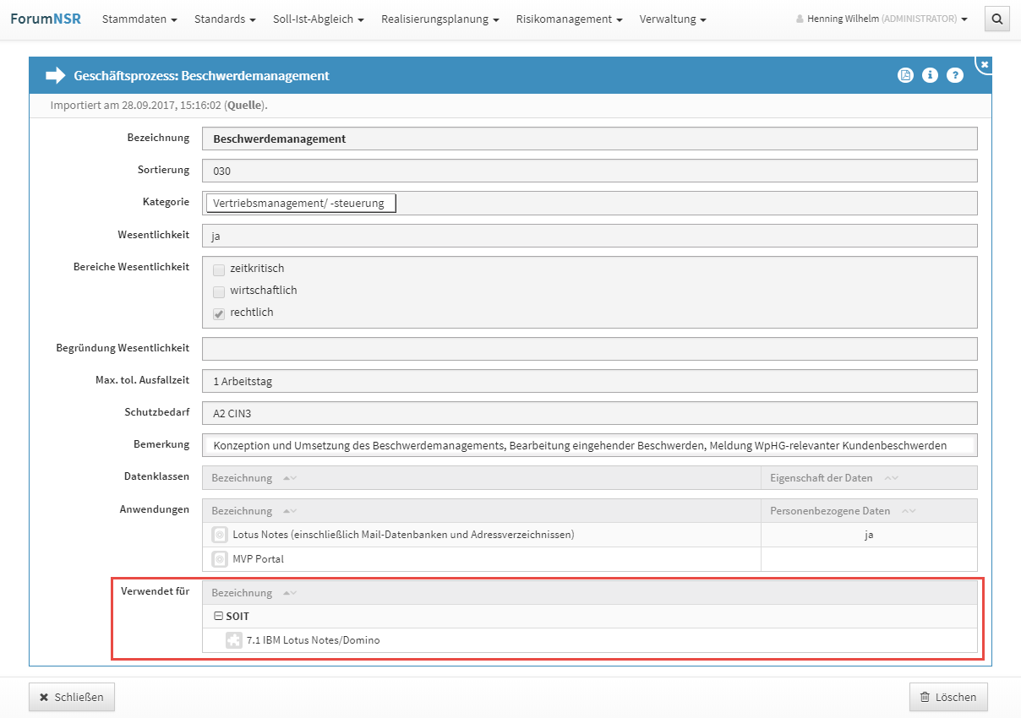Open the PDF export icon
Viewport: 1021px width, 718px height.
pyautogui.click(x=905, y=75)
